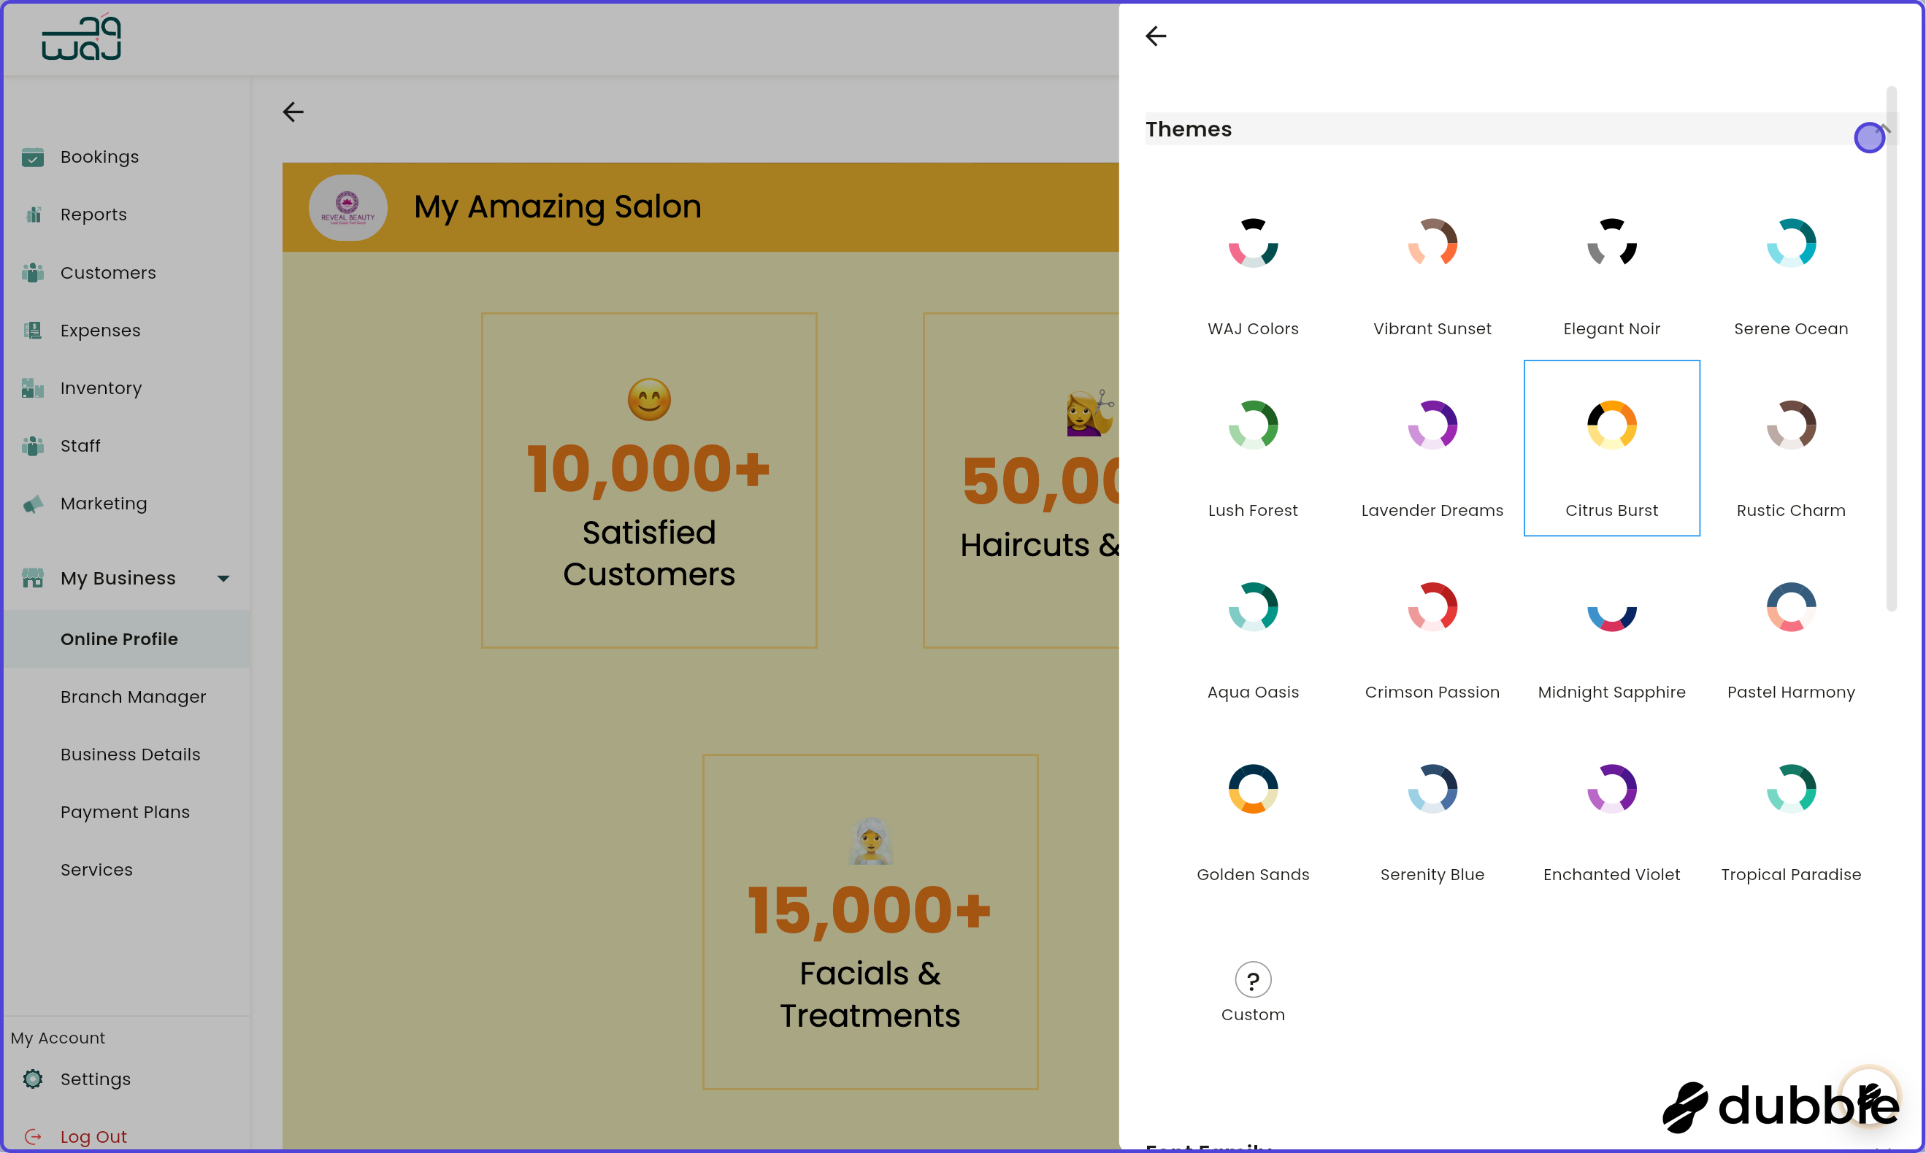The height and width of the screenshot is (1153, 1926).
Task: Open the Marketing section
Action: coord(103,504)
